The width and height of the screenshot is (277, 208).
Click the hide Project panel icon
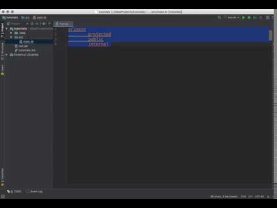pos(49,24)
